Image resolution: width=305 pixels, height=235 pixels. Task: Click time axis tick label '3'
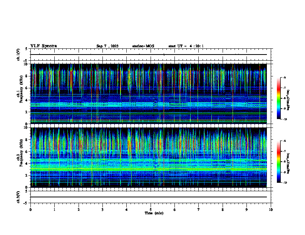click(102, 210)
